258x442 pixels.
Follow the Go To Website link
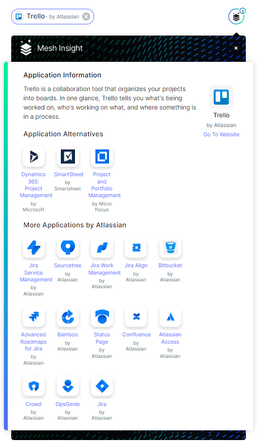[x=221, y=134]
